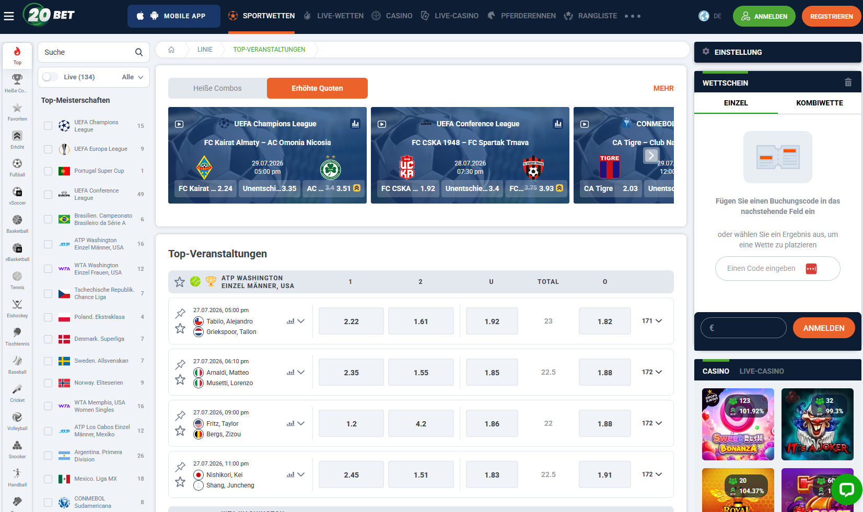The image size is (863, 512).
Task: Bet on Tabilo at odds 2.22
Action: [351, 321]
